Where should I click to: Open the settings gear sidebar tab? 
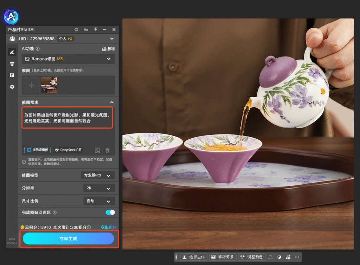tap(12, 87)
